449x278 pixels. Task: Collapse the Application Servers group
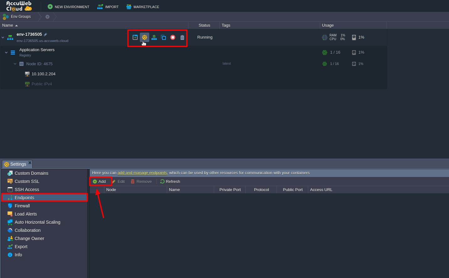6,52
